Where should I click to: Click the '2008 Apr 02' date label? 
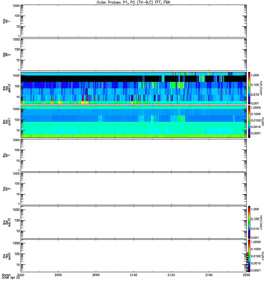11,278
